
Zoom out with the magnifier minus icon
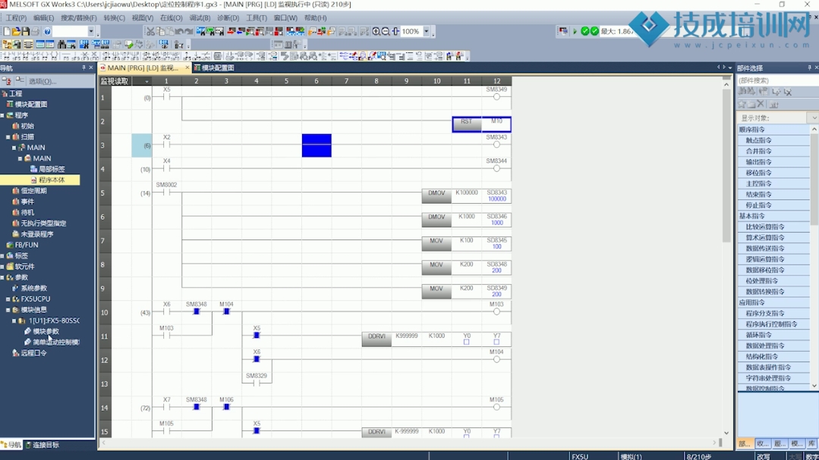pos(386,32)
